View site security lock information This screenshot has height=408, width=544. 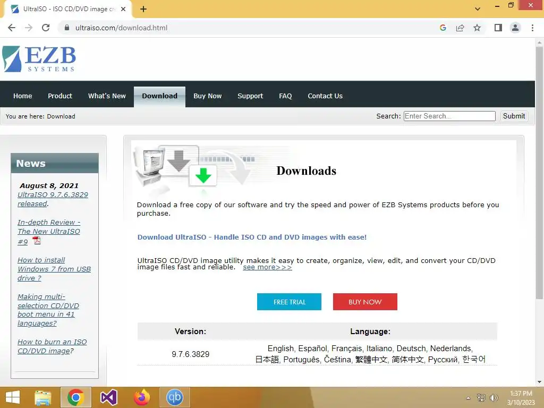(x=67, y=28)
